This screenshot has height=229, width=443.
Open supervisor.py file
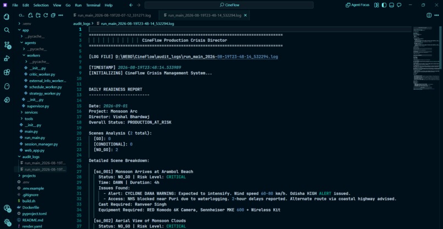tap(38, 106)
